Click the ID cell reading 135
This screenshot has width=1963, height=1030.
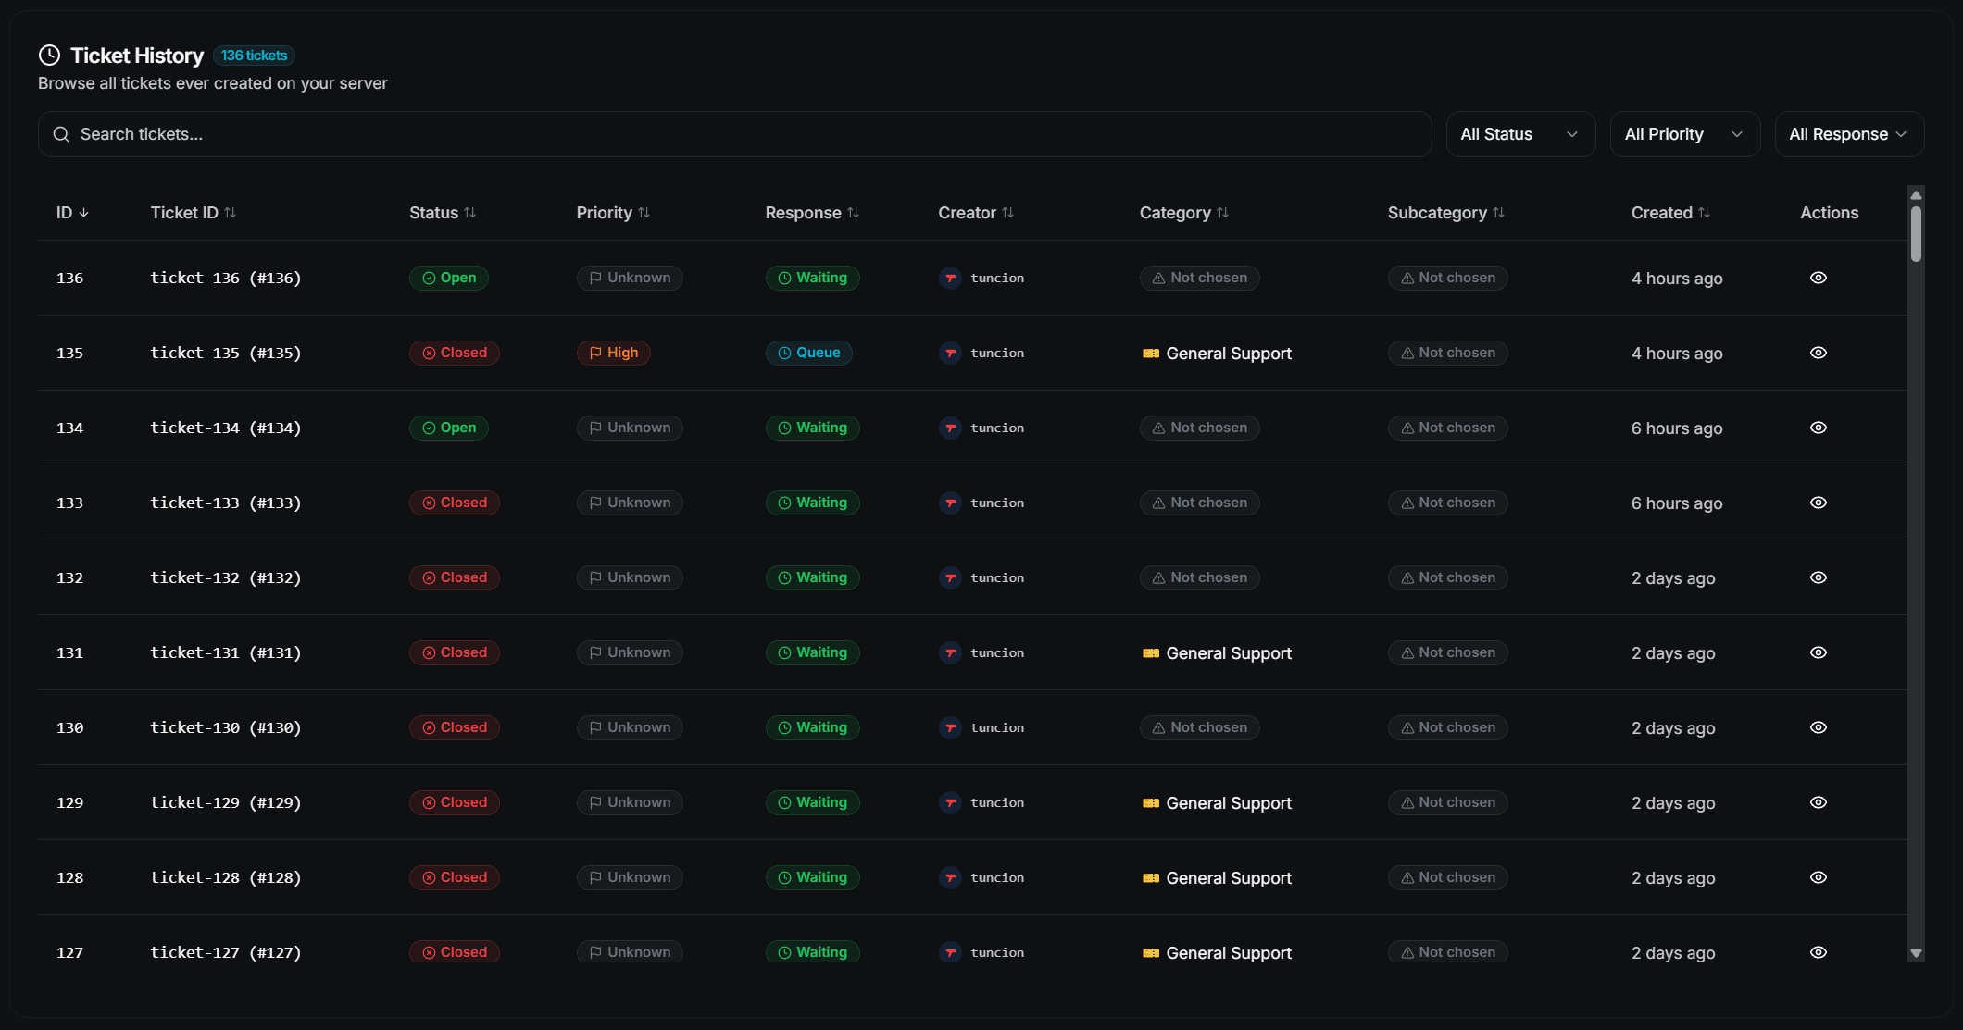point(69,353)
